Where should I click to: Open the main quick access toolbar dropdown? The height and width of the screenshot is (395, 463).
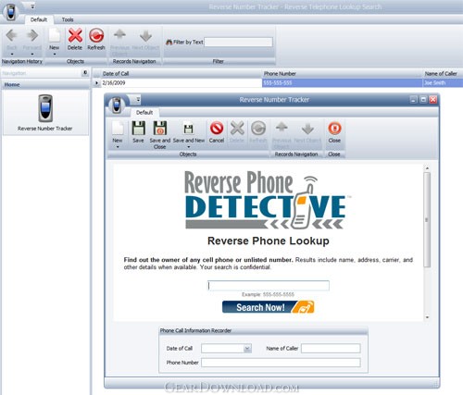click(32, 6)
